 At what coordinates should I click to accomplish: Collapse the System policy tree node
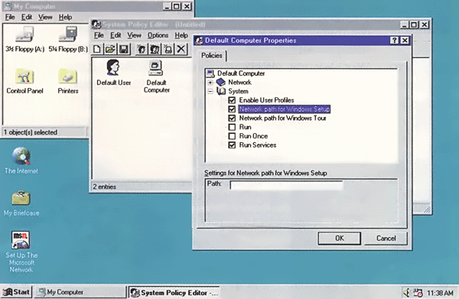click(210, 91)
